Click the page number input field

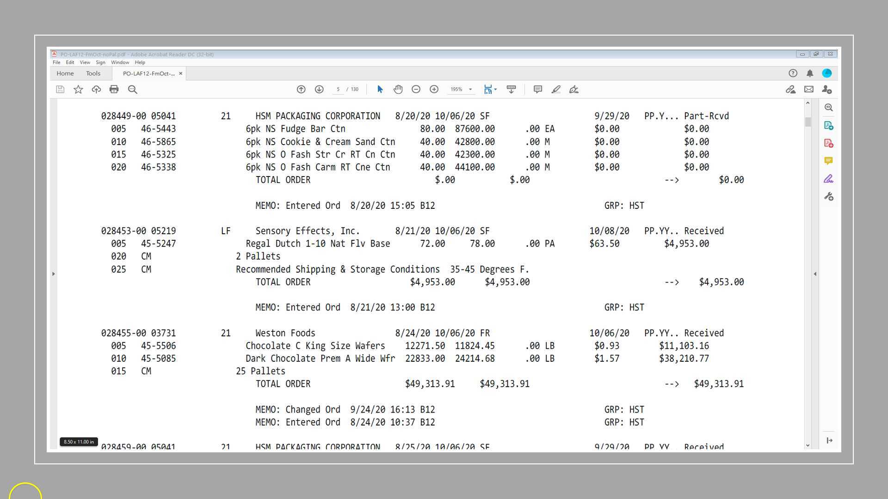[338, 89]
